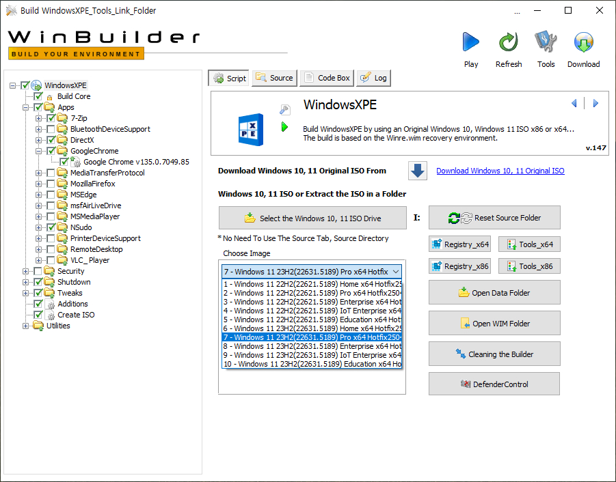The width and height of the screenshot is (616, 482).
Task: Click the 7-Zip folder icon in tree
Action: coord(62,118)
